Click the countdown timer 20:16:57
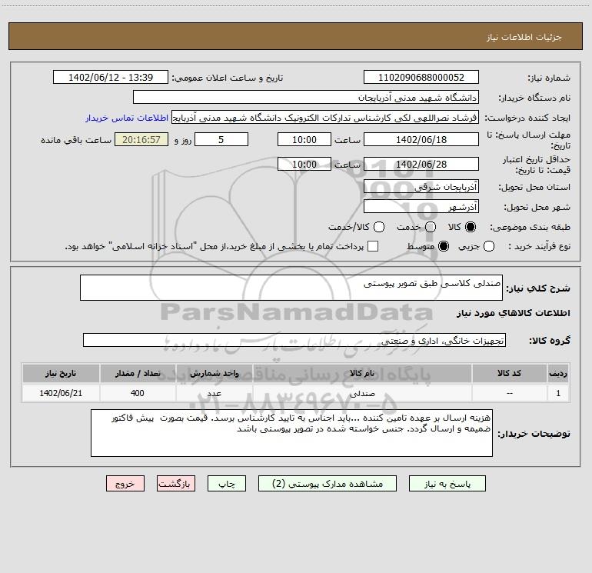Viewport: 592px width, 573px height. 141,139
